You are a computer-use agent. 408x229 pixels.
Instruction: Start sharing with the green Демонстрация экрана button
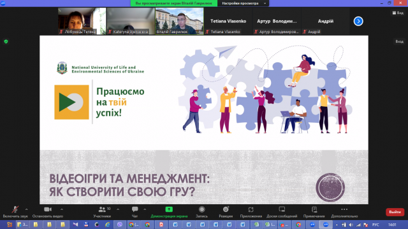pos(169,212)
